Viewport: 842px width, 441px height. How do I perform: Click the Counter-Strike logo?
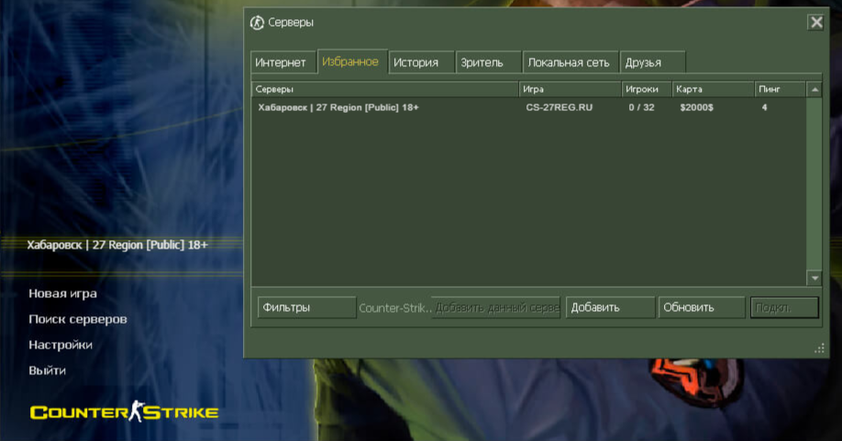(124, 412)
